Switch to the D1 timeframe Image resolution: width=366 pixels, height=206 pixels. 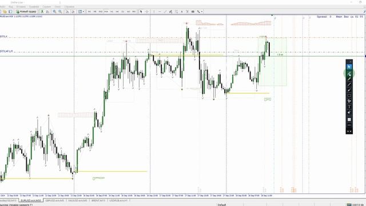[123, 11]
